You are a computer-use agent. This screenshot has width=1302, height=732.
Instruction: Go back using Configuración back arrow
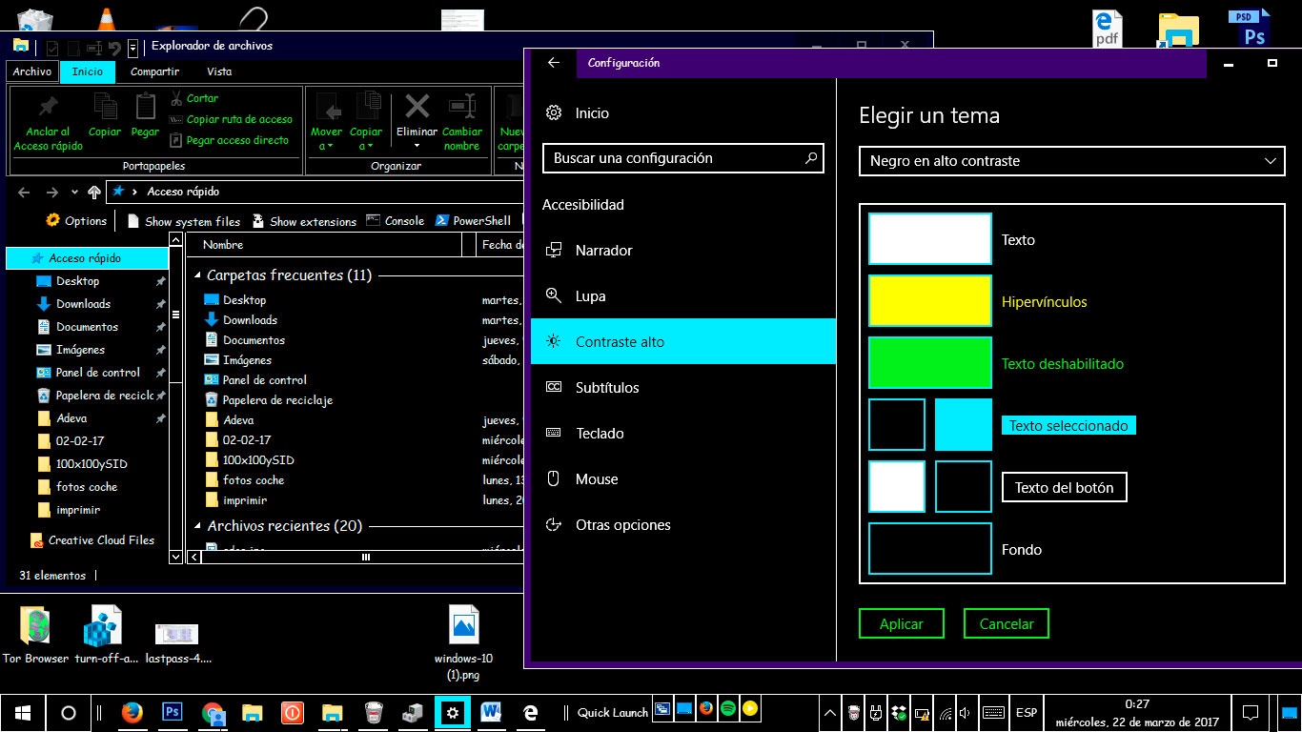point(554,63)
